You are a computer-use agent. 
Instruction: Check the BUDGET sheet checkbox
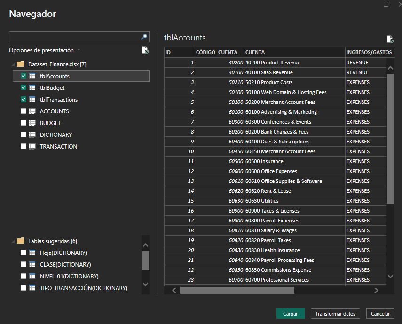click(24, 123)
